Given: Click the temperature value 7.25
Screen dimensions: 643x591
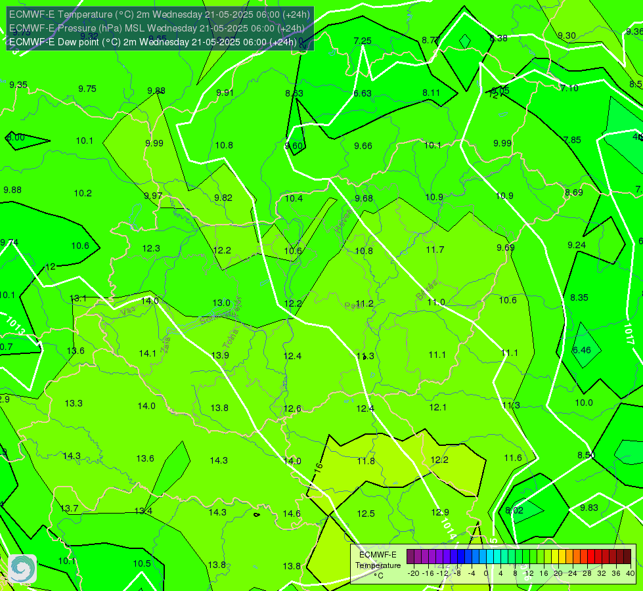Looking at the screenshot, I should (x=363, y=41).
